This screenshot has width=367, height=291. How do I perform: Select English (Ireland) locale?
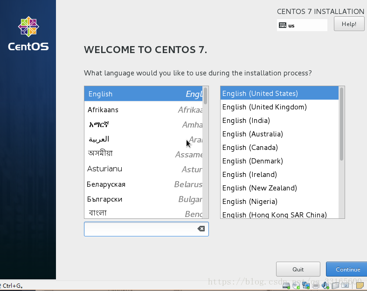coord(279,175)
